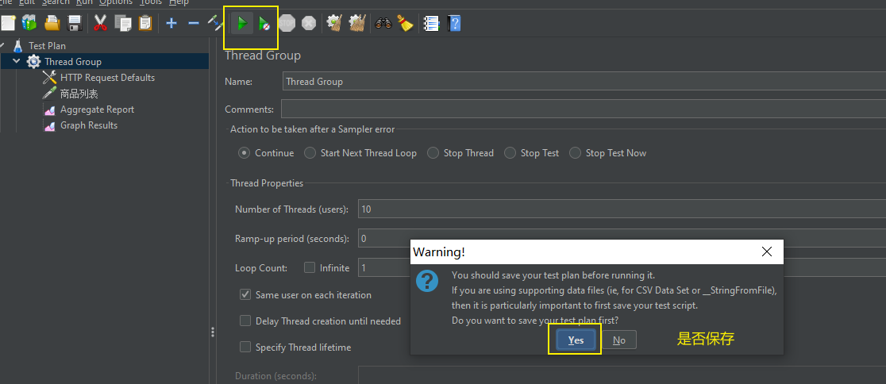Open the Templates icon
This screenshot has width=886, height=384.
29,23
